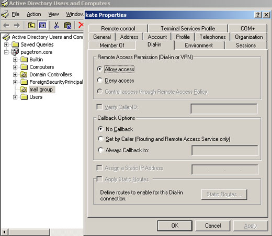
Task: Switch to the Address tab
Action: (129, 37)
